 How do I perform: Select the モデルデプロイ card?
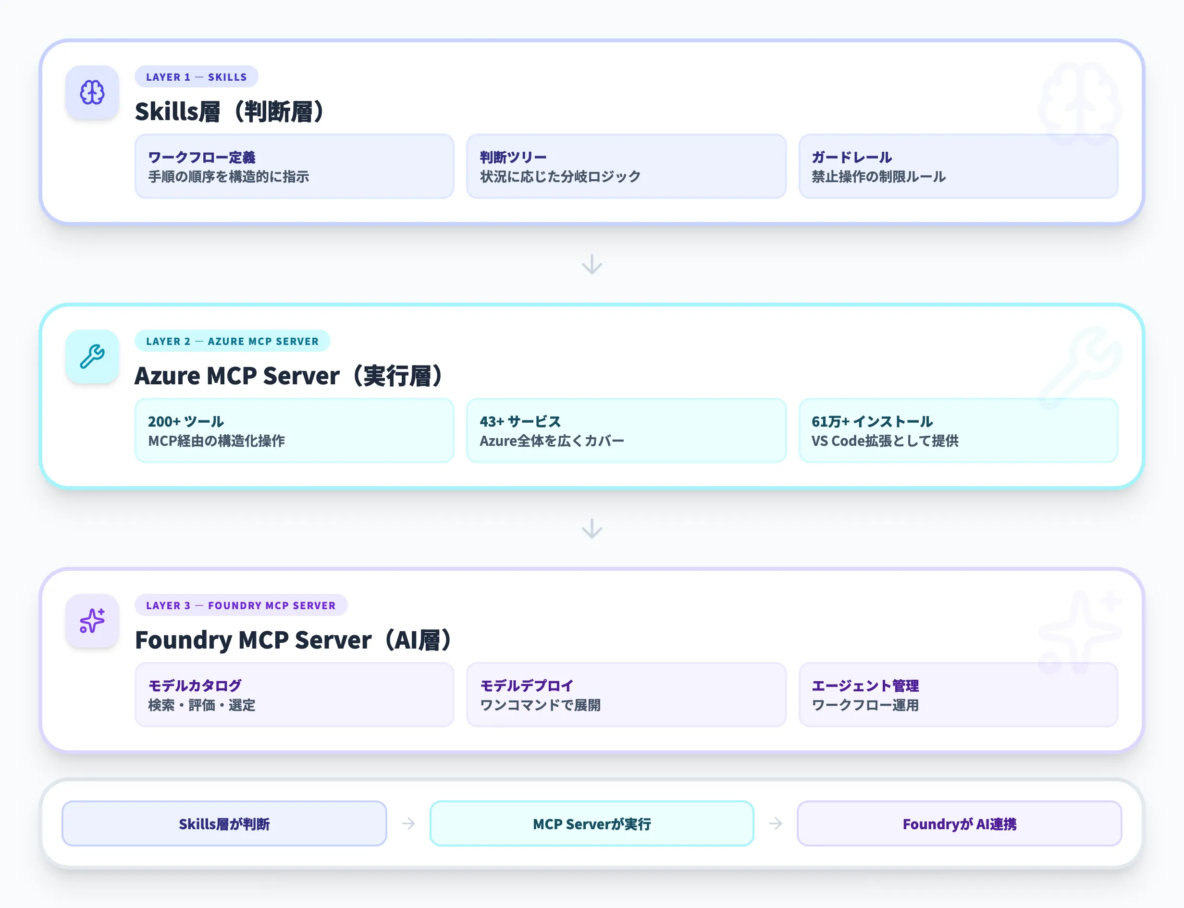pos(626,695)
